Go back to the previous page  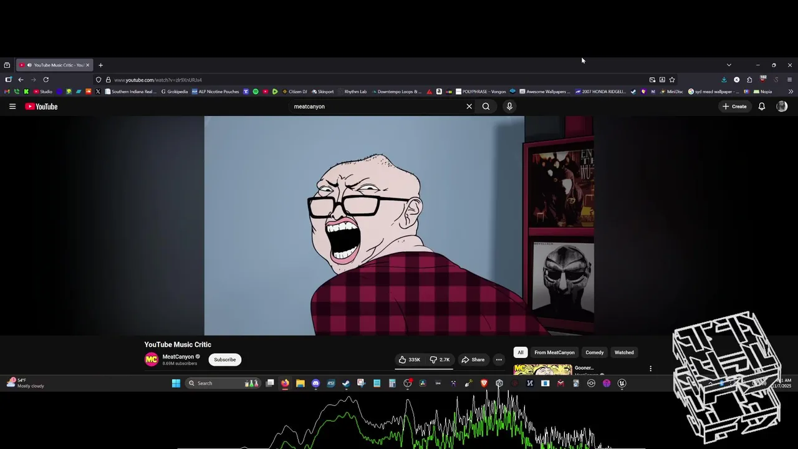[21, 80]
